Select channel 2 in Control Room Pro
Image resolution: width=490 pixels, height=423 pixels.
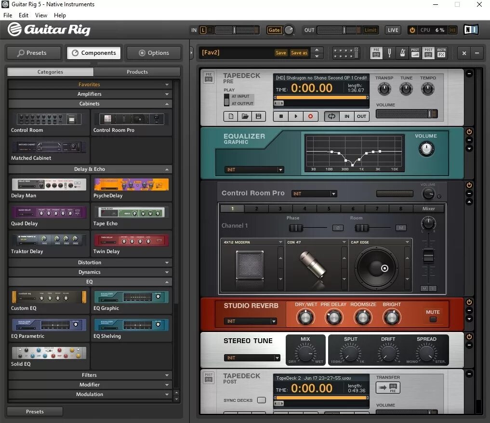point(256,208)
